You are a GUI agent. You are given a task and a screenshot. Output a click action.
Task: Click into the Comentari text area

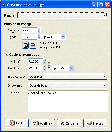[x=68, y=101]
